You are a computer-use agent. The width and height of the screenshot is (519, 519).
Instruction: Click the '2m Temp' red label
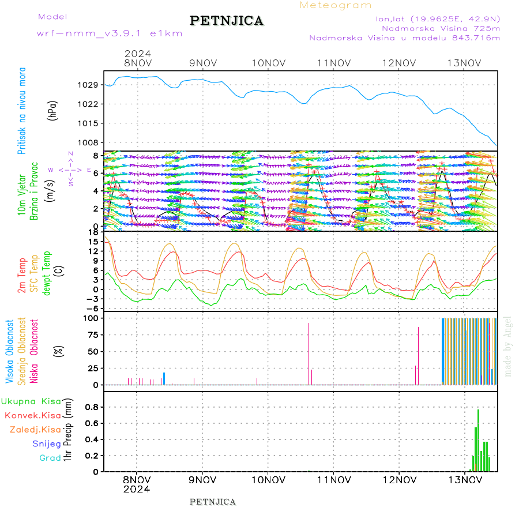[x=21, y=276]
